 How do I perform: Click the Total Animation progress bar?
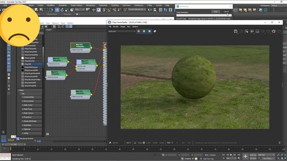click(204, 15)
